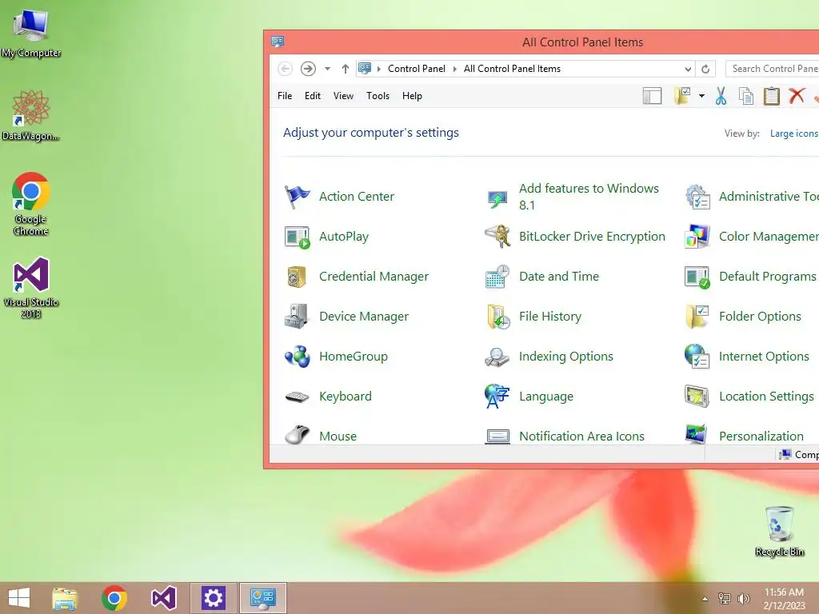
Task: Open the recent locations dropdown arrow
Action: (x=327, y=69)
